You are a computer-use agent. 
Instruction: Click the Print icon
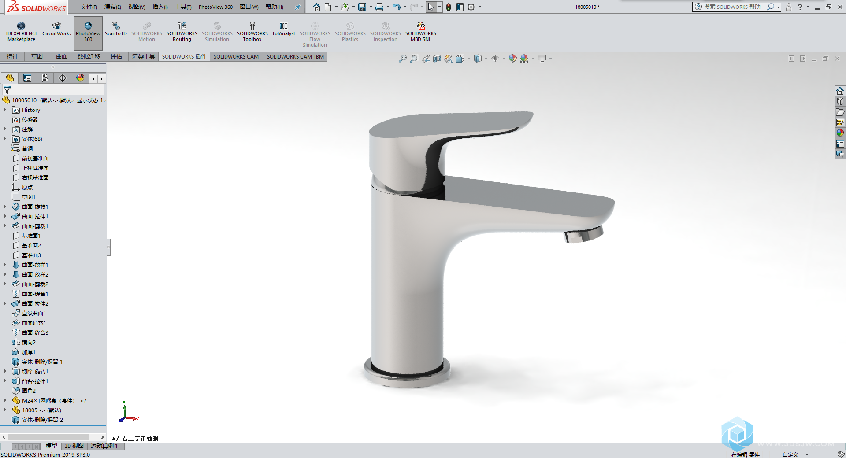(379, 7)
